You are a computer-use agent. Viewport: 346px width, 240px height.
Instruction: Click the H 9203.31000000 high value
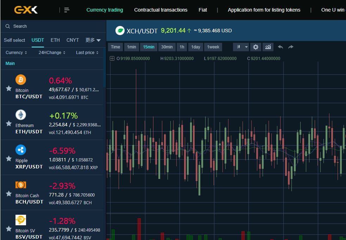point(177,59)
